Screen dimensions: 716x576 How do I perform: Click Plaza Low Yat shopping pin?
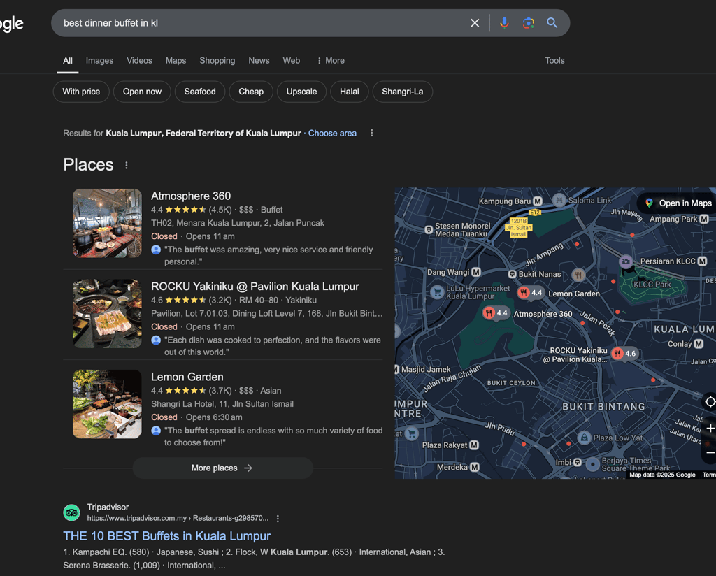[x=584, y=438]
